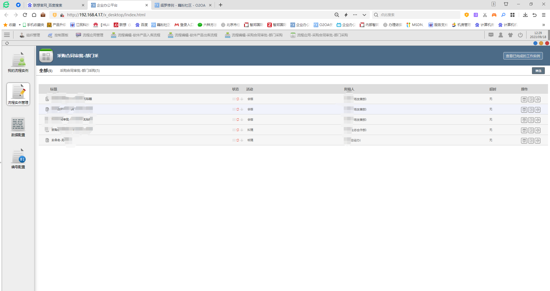This screenshot has width=550, height=291.
Task: Click the clock showing 12:29 2023/09/18
Action: (x=538, y=35)
